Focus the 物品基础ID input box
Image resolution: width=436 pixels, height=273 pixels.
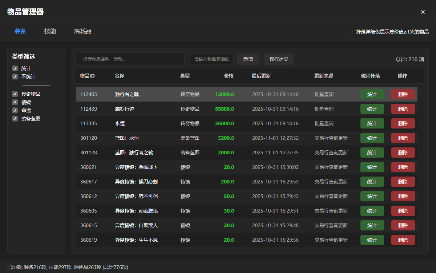point(211,59)
